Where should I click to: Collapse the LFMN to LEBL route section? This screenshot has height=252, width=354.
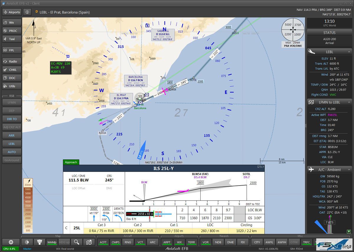click(349, 102)
